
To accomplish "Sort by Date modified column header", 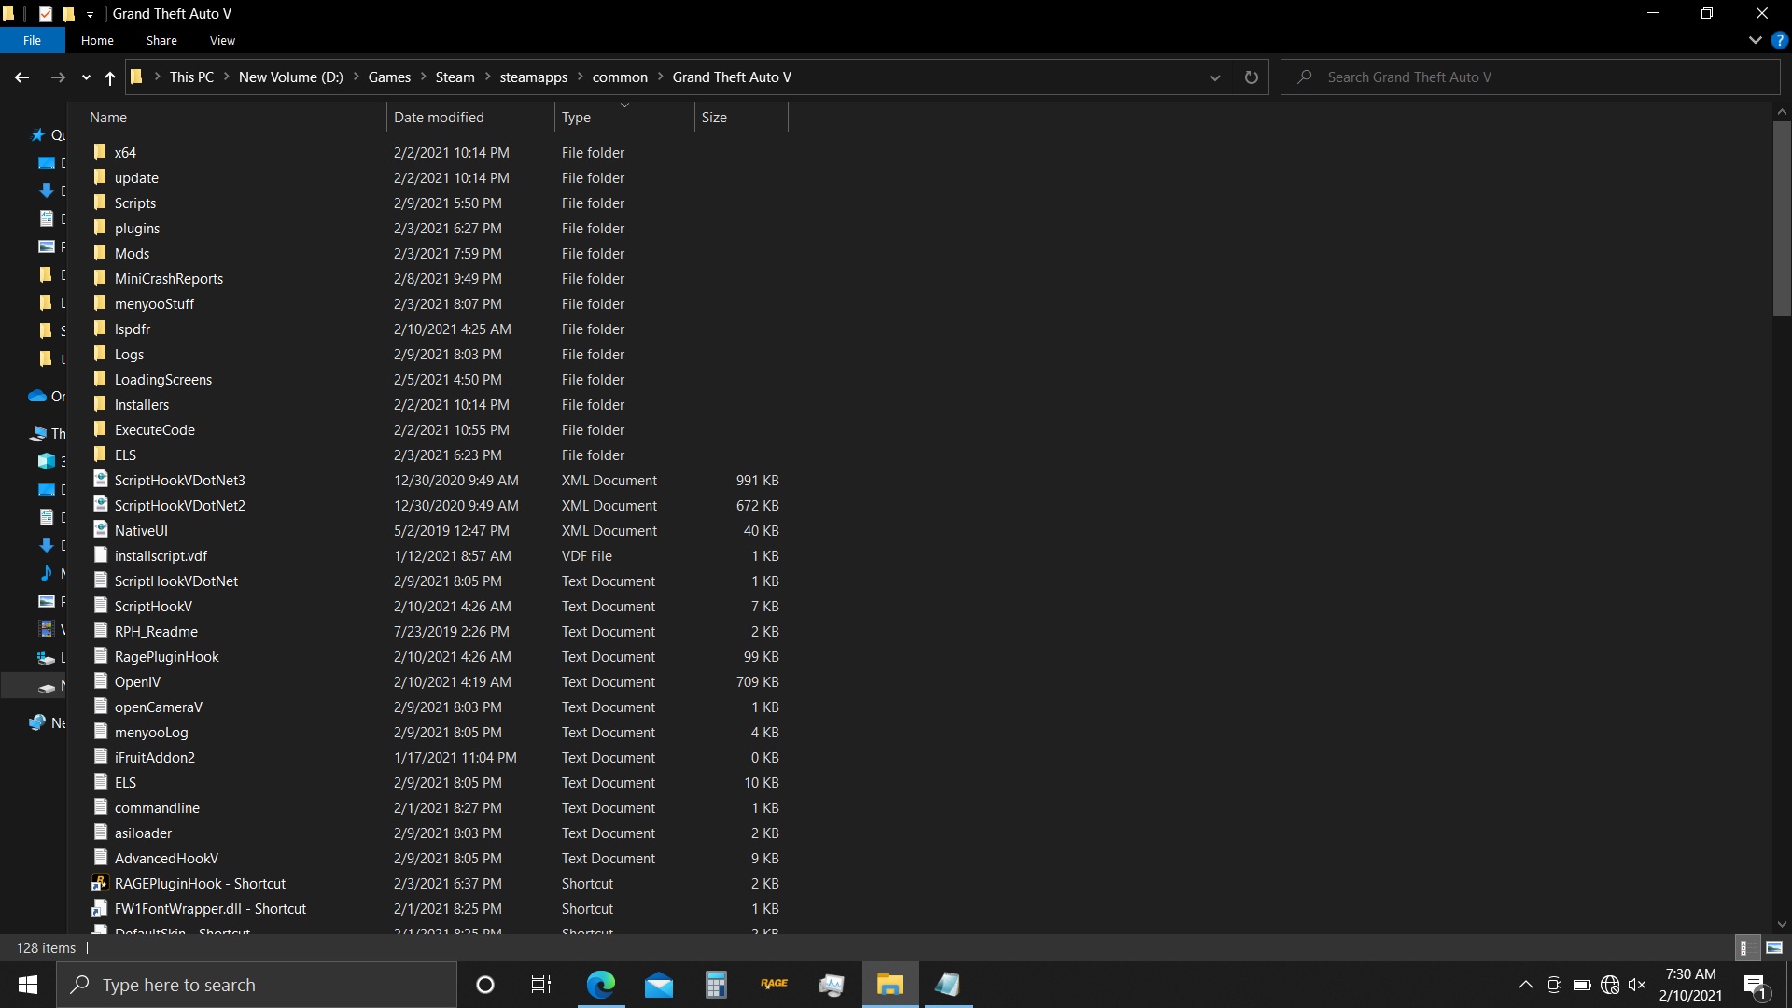I will pos(439,118).
